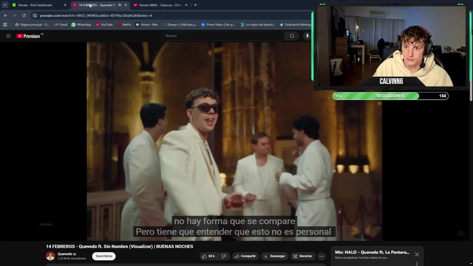View site information icon in address bar

(x=35, y=16)
